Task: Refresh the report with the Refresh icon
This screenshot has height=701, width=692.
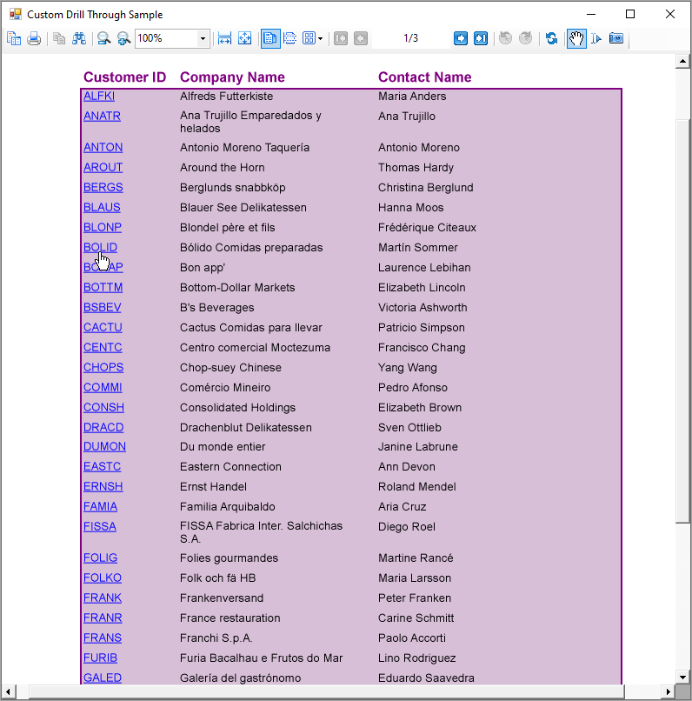Action: click(x=551, y=38)
